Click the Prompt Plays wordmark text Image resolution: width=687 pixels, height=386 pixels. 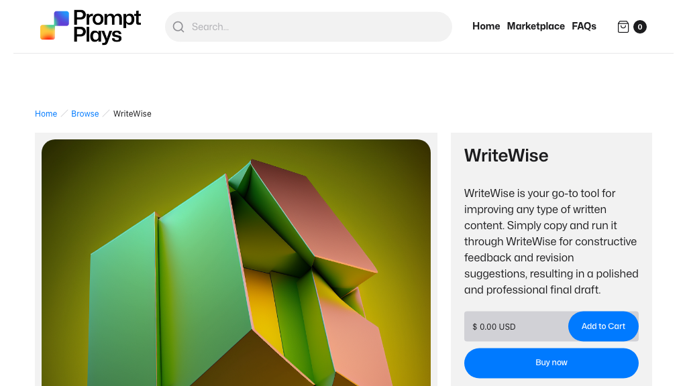[x=107, y=26]
